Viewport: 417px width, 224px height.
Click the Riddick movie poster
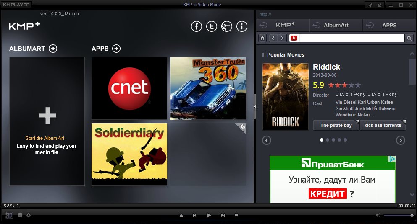click(x=286, y=96)
